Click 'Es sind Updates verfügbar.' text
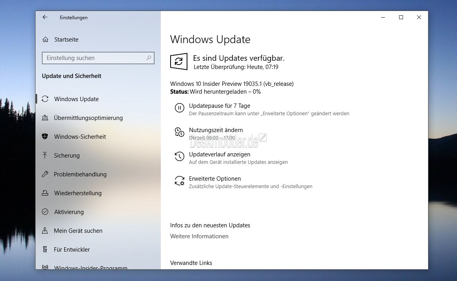457x281 pixels. [x=239, y=58]
